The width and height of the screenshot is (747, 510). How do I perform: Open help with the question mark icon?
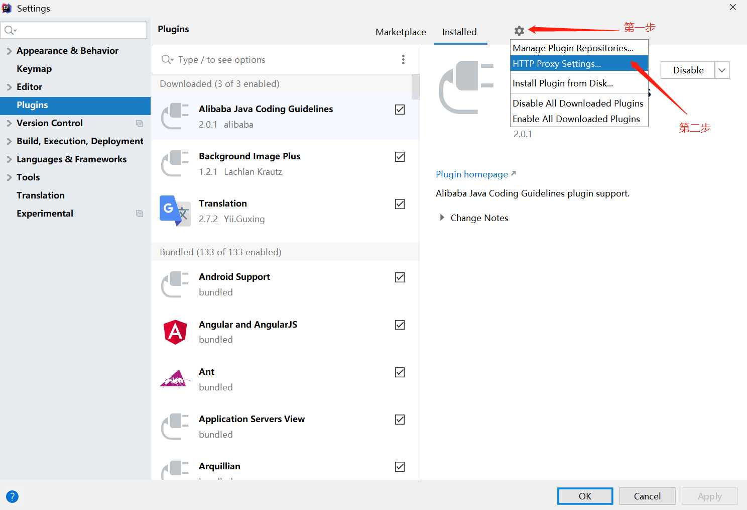(12, 496)
